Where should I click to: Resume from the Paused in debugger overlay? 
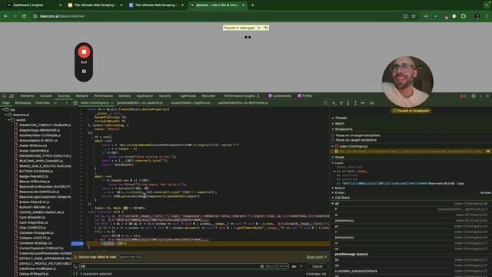click(259, 28)
